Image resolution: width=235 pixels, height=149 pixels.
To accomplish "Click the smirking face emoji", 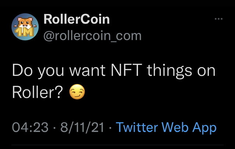I will (77, 92).
